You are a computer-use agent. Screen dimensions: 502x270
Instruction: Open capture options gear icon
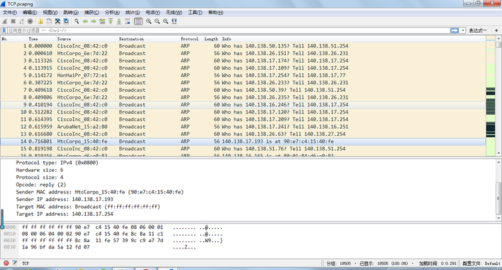(x=30, y=22)
